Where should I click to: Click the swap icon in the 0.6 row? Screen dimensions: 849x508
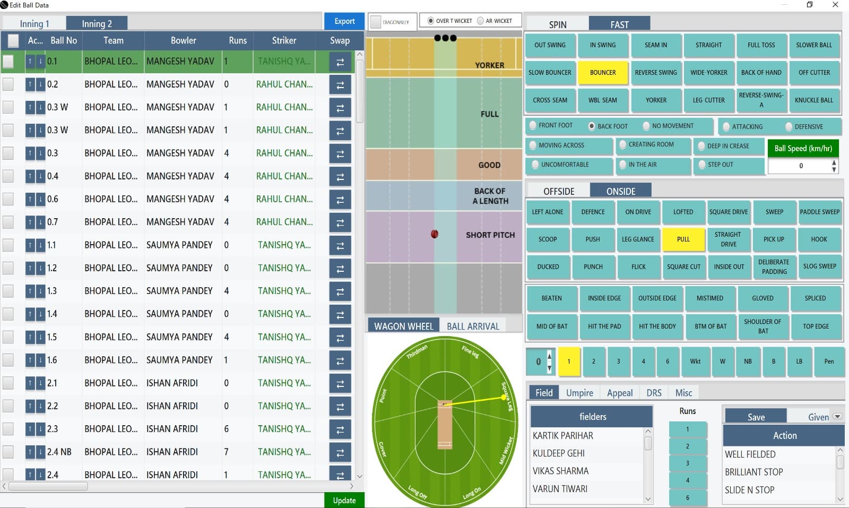point(340,200)
